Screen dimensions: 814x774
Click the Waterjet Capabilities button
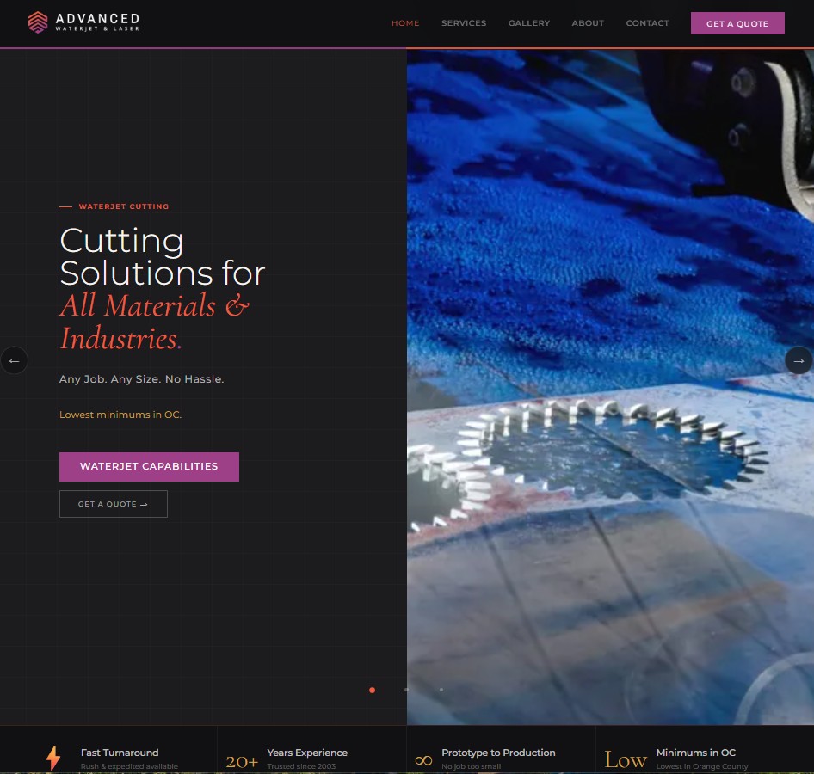coord(149,466)
